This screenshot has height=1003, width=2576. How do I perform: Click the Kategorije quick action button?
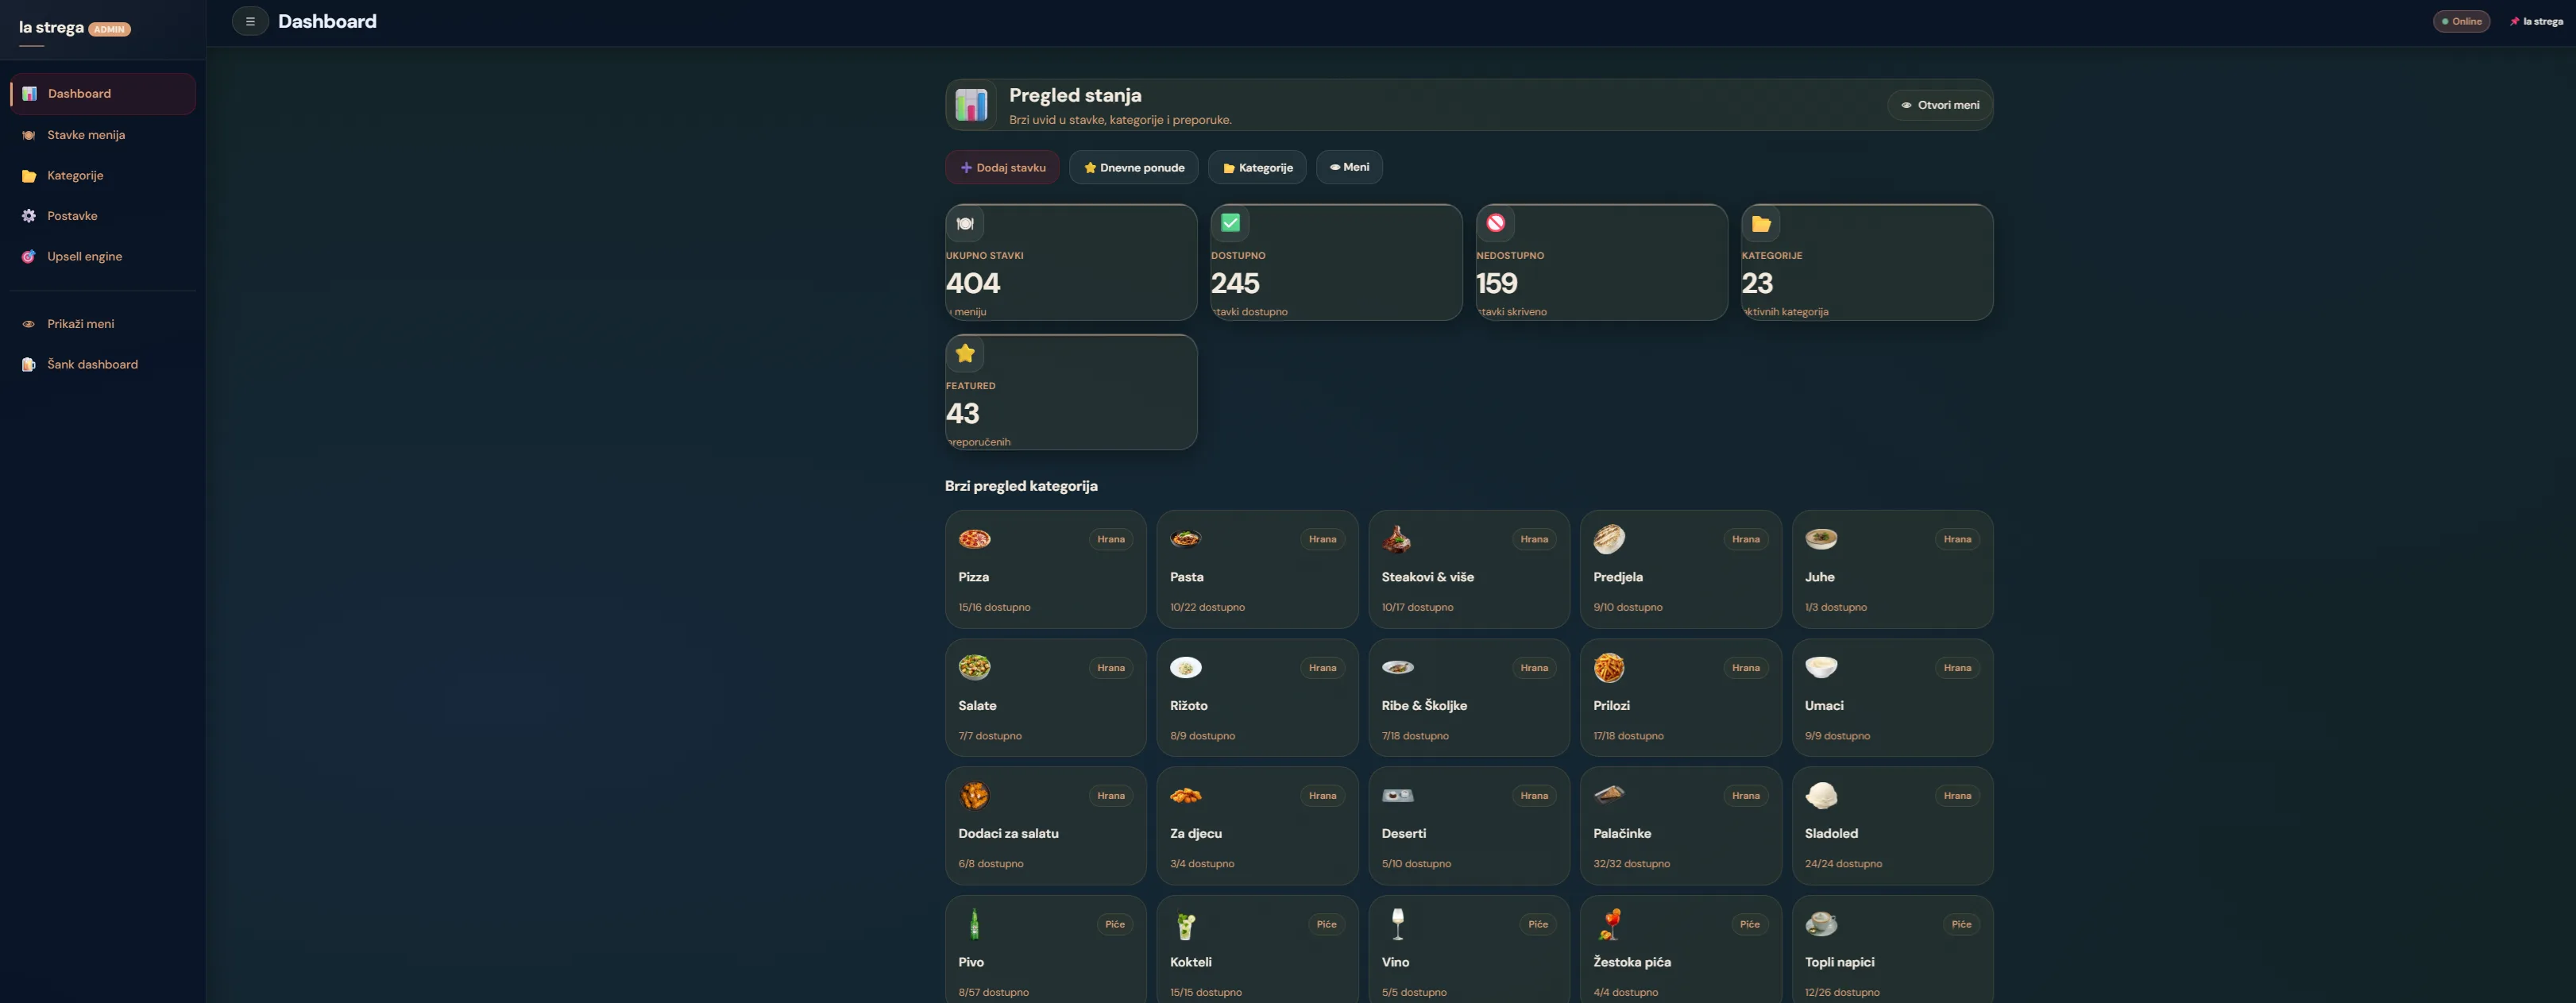click(1257, 168)
